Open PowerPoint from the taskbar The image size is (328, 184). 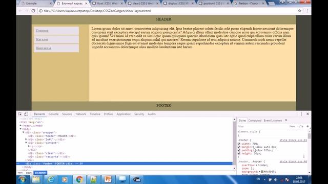pyautogui.click(x=108, y=179)
